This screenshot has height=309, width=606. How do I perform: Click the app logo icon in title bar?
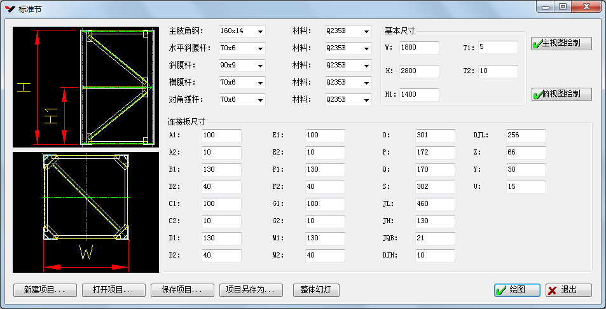point(10,8)
